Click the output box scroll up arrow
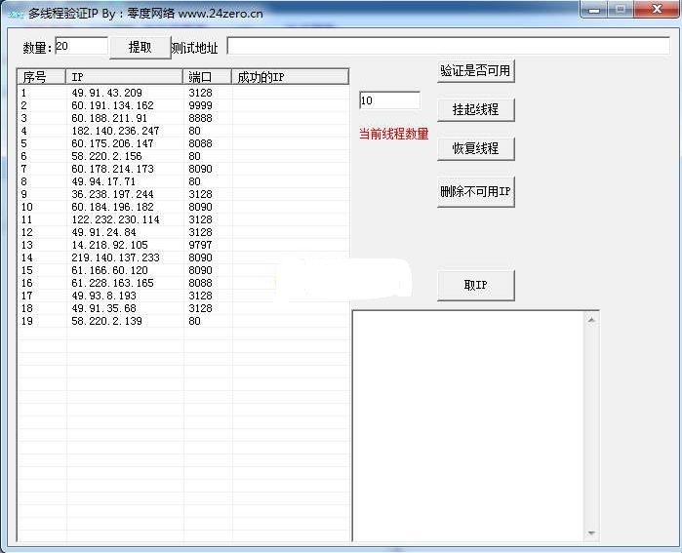This screenshot has width=682, height=553. (x=591, y=320)
